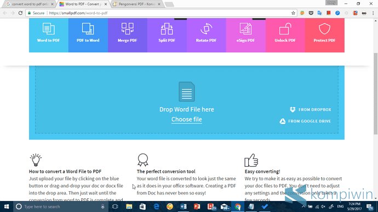378x212 pixels.
Task: Click the masked-face extension icon
Action: (x=364, y=13)
